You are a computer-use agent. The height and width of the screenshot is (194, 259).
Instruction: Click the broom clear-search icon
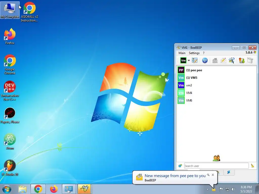point(252,166)
